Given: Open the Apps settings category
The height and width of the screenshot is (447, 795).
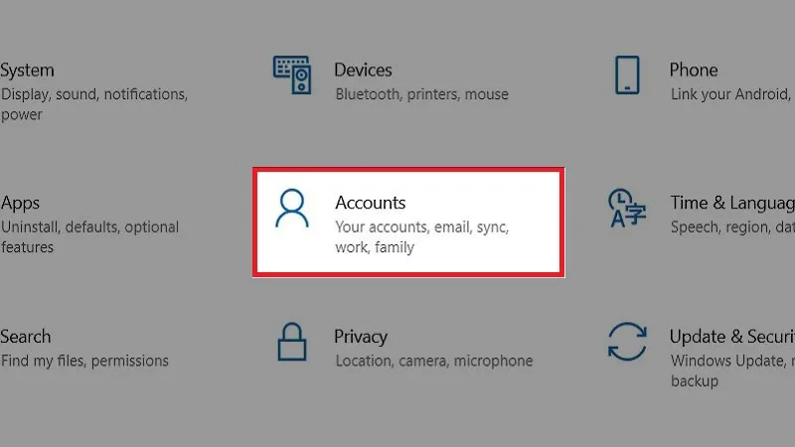Looking at the screenshot, I should click(21, 203).
